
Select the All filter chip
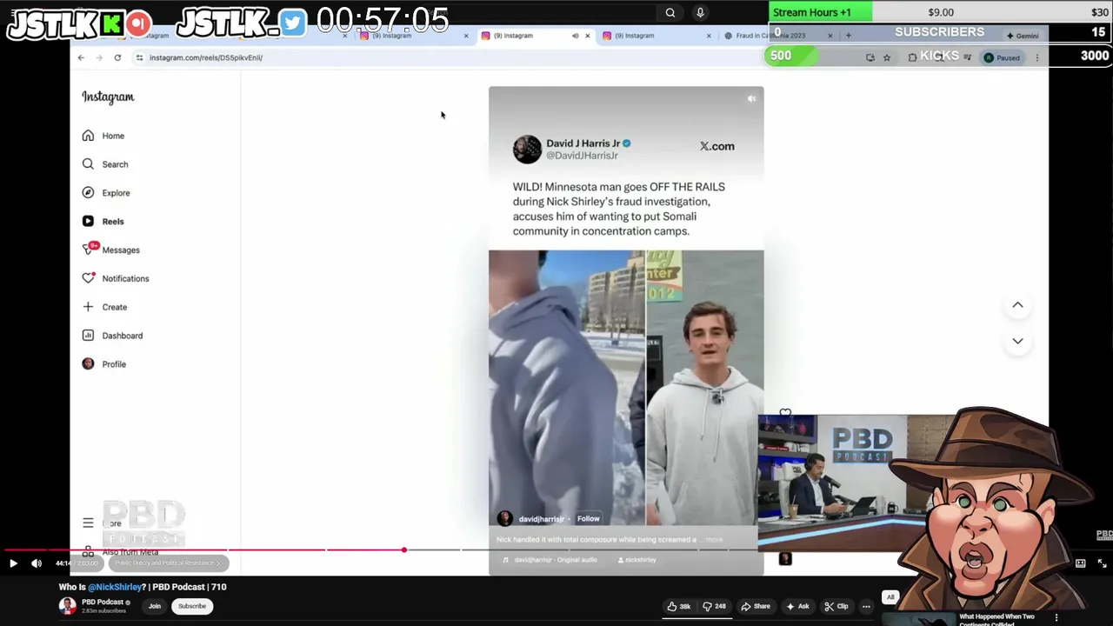[890, 597]
